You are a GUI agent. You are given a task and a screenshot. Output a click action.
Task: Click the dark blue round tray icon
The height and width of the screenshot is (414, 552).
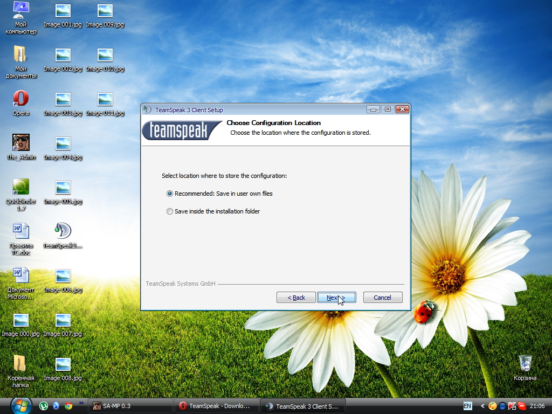pyautogui.click(x=502, y=406)
